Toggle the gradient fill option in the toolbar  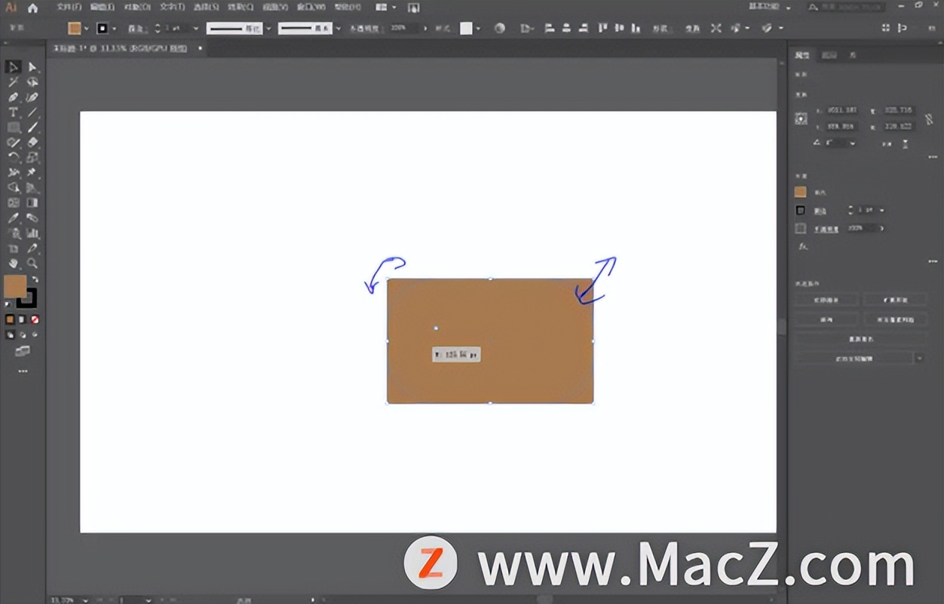point(23,319)
